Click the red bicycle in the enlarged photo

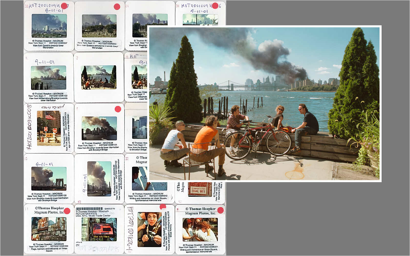[257, 140]
